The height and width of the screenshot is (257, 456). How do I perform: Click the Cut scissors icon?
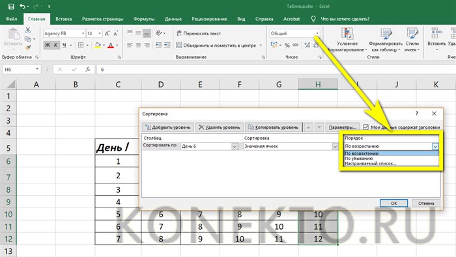click(27, 30)
